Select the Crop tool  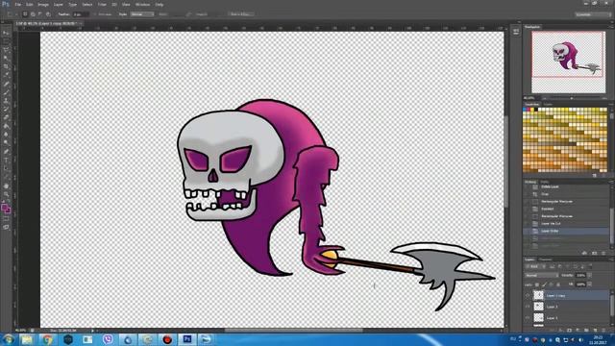pyautogui.click(x=6, y=66)
